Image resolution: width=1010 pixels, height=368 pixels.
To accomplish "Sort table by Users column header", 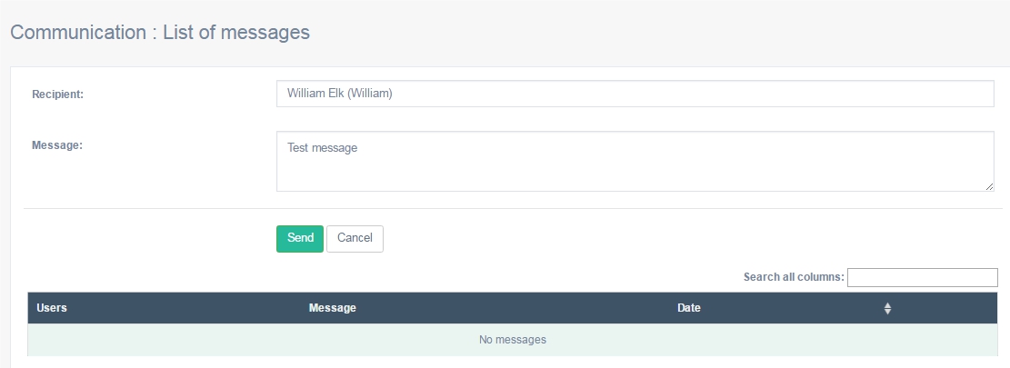I will tap(52, 308).
